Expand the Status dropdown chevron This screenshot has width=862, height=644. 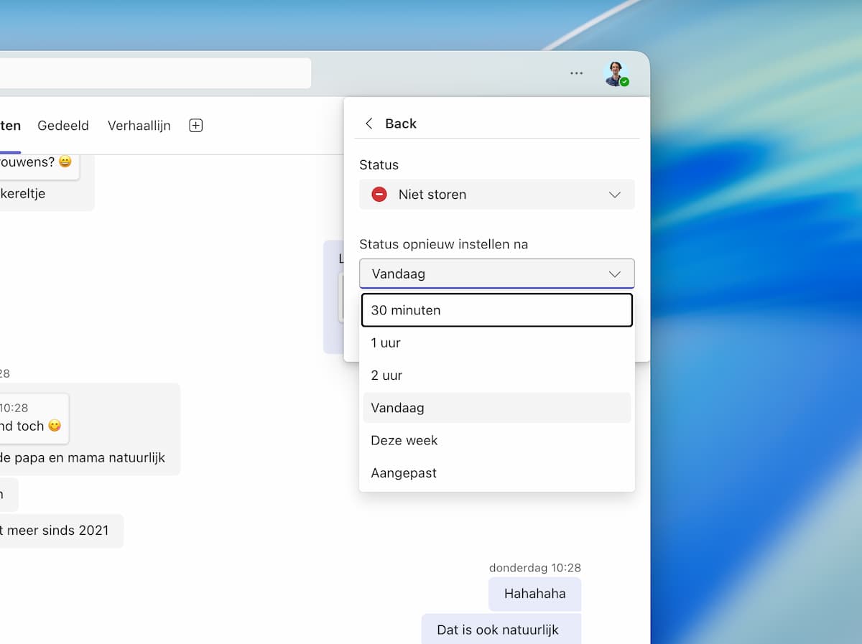click(614, 195)
